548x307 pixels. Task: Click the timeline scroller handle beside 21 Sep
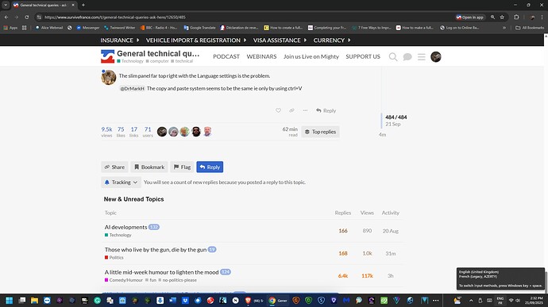(381, 121)
